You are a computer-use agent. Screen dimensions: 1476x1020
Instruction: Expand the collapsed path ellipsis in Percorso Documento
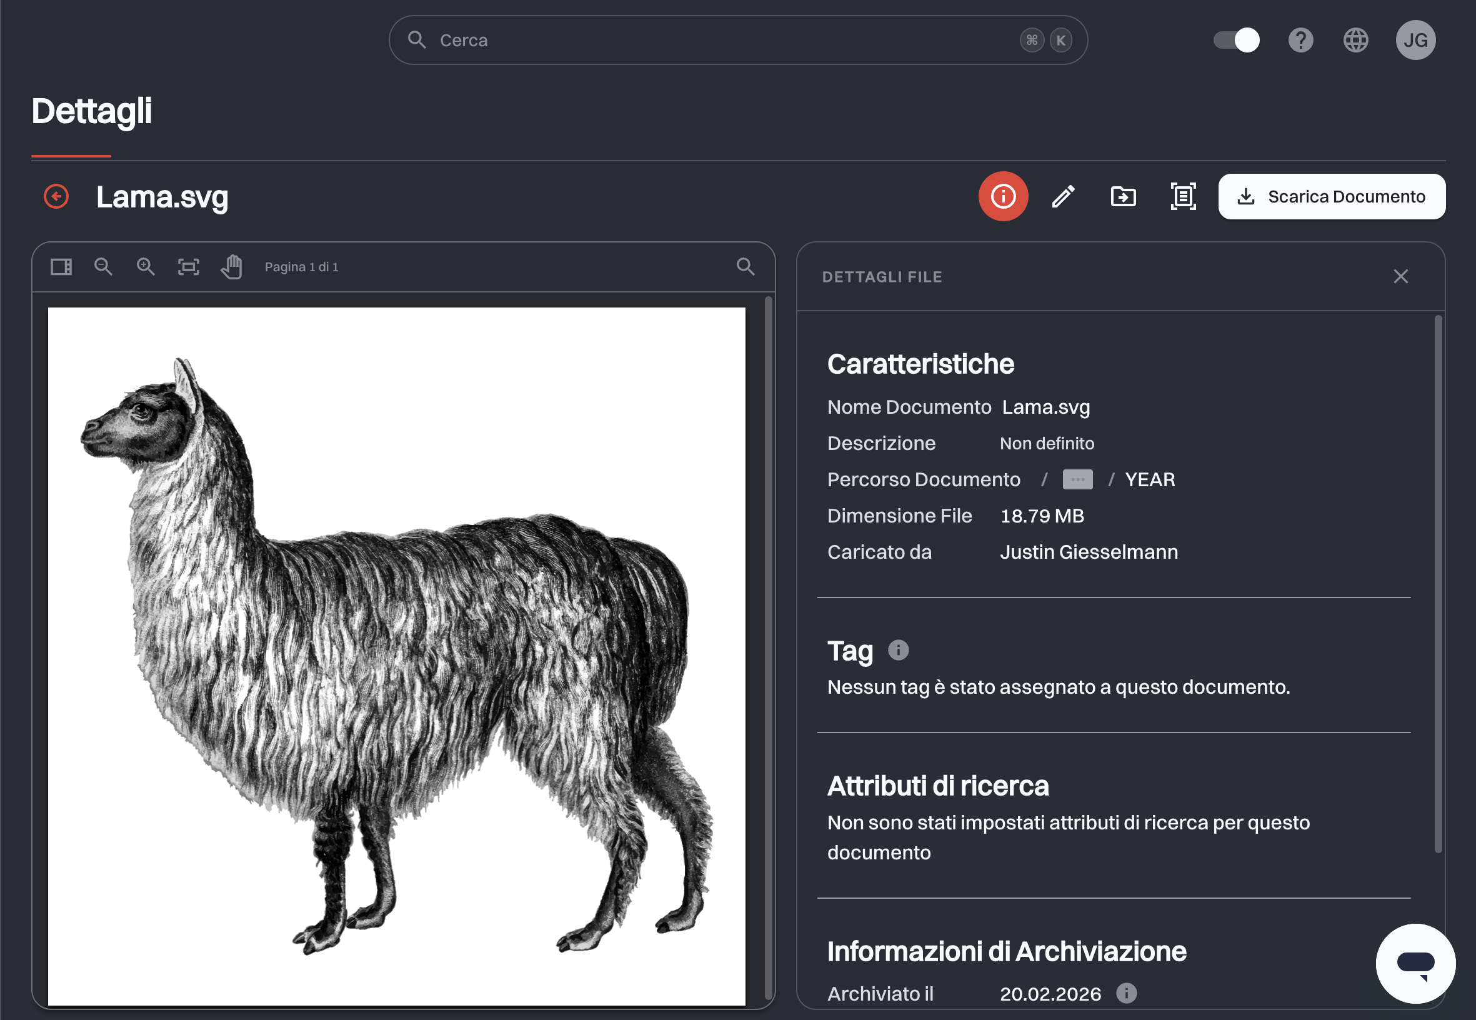coord(1077,479)
